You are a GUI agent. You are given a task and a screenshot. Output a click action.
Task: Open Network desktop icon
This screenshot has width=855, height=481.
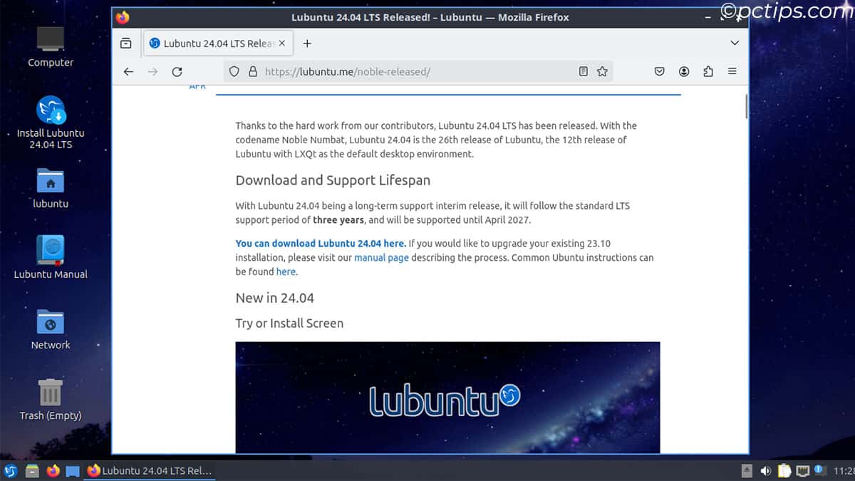coord(51,329)
